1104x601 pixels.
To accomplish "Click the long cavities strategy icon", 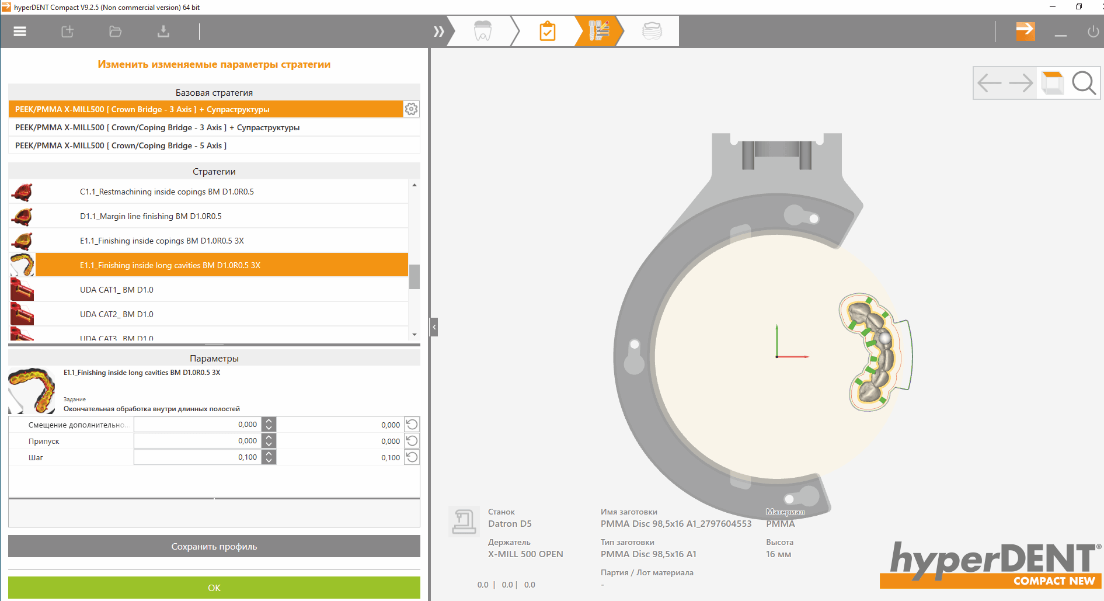I will coord(22,265).
